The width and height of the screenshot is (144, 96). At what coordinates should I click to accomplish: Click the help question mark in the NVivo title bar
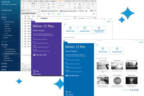[x=83, y=1]
